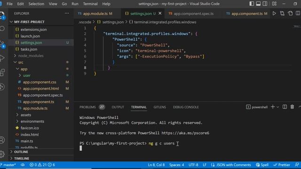301x169 pixels.
Task: Open errors and warnings status counter
Action: 42,165
